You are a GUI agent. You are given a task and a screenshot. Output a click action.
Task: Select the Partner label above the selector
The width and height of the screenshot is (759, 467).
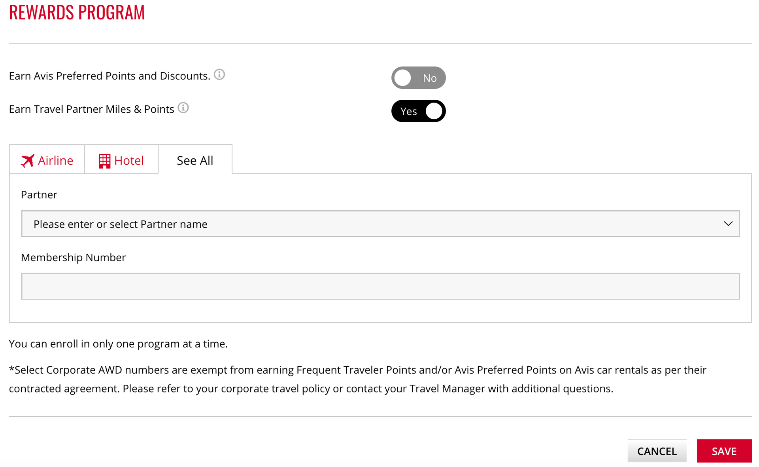click(39, 194)
